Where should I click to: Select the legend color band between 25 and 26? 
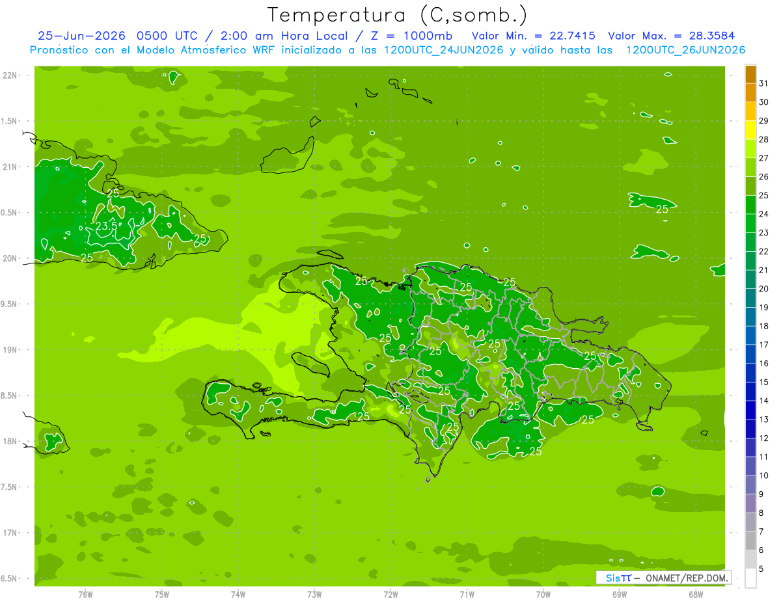750,185
